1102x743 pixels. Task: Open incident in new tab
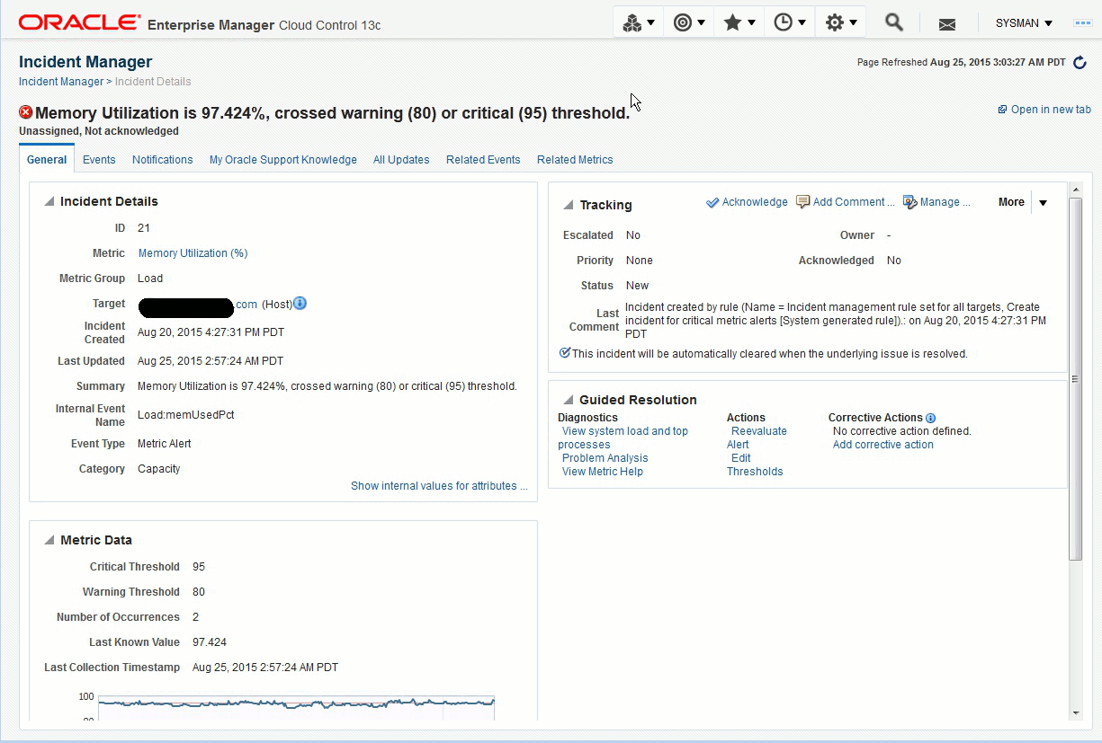(1044, 110)
